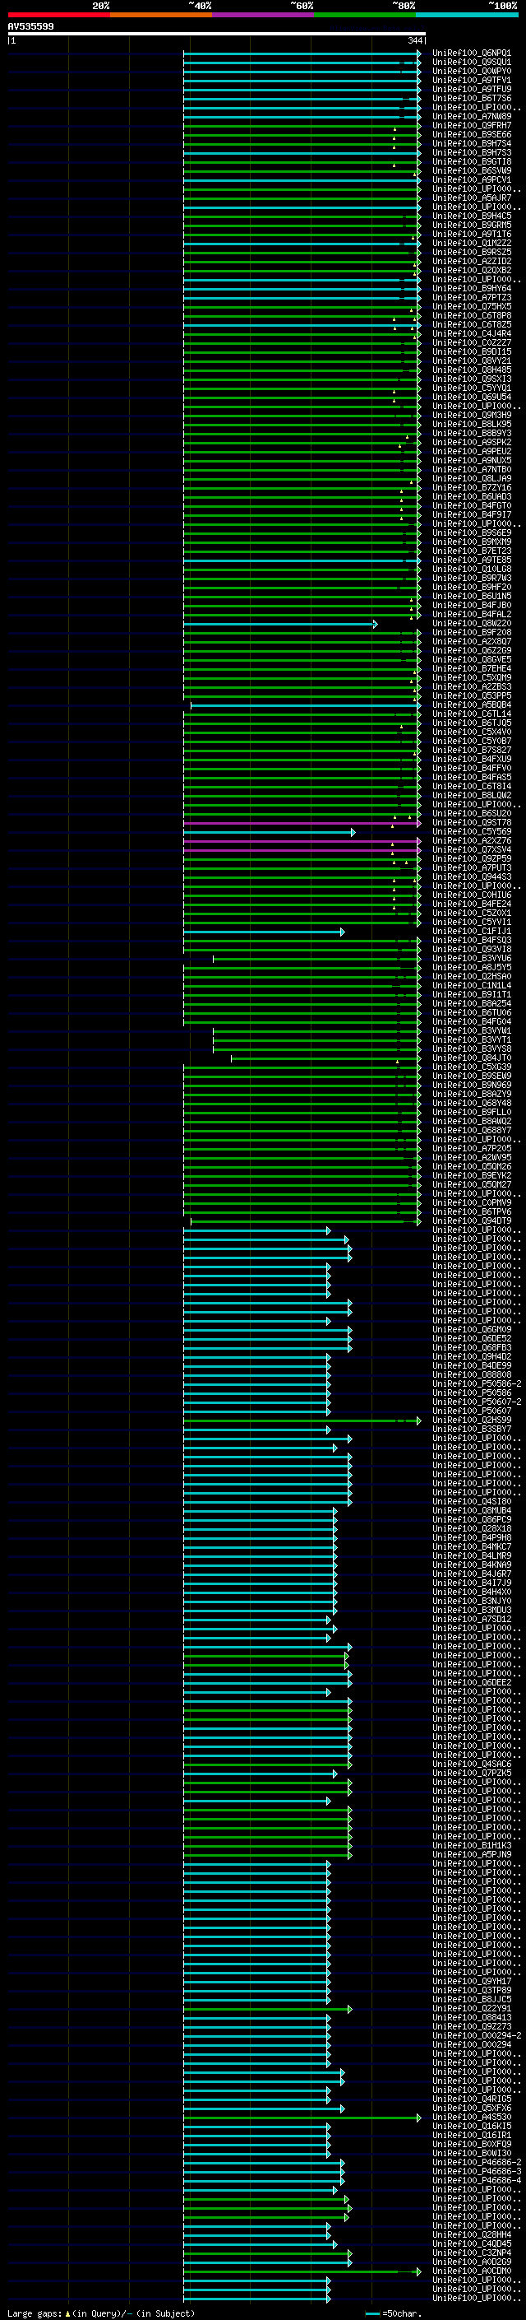Select hit UniRef100_Q10LG8
The height and width of the screenshot is (2320, 526).
coord(471,569)
